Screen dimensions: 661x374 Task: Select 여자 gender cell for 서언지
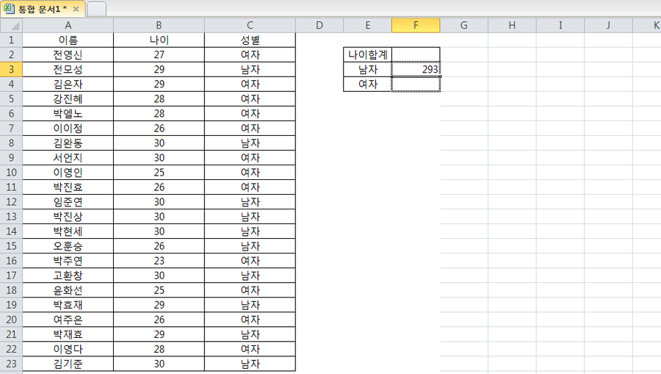pyautogui.click(x=250, y=158)
